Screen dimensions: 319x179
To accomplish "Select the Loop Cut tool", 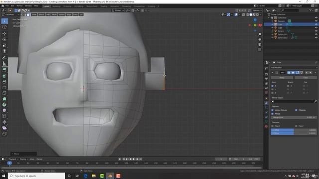I will [x=4, y=88].
